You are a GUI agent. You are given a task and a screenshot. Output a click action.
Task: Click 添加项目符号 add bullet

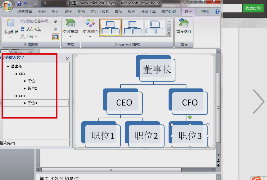(34, 21)
